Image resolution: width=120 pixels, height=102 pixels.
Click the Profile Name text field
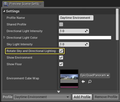click(76, 18)
